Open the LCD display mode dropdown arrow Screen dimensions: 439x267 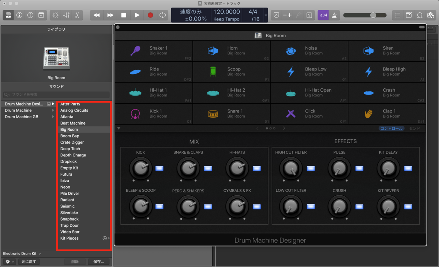[x=266, y=15]
